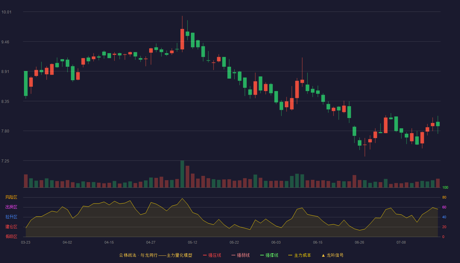The image size is (460, 263).
Task: Click the 10.01 price axis label
Action: 6,12
